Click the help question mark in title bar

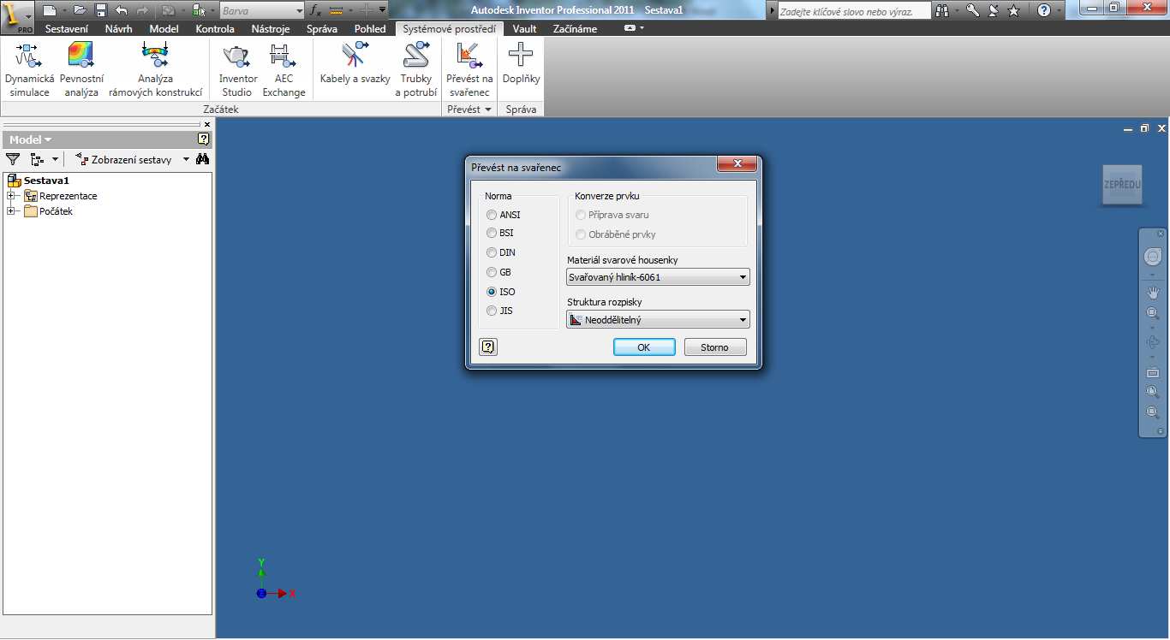point(1044,10)
